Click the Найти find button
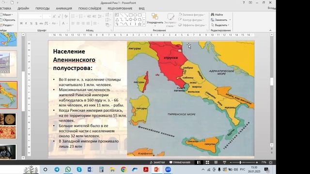This screenshot has width=310, height=174. tap(217, 14)
